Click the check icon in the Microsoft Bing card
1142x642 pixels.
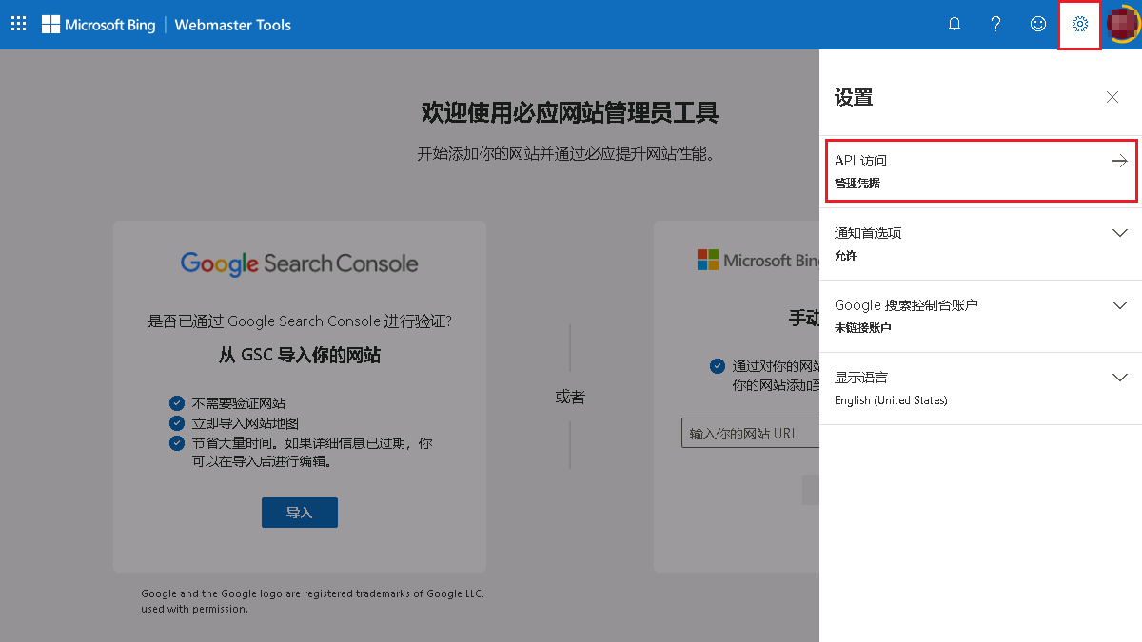coord(717,366)
